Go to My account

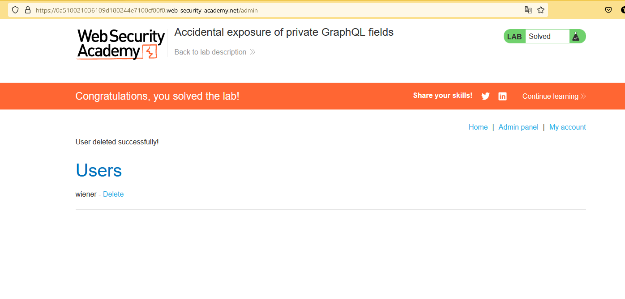(567, 127)
